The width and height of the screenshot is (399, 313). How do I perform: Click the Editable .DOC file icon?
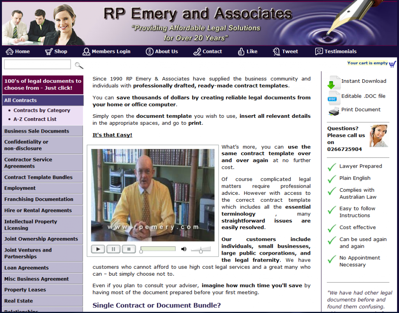click(x=333, y=97)
